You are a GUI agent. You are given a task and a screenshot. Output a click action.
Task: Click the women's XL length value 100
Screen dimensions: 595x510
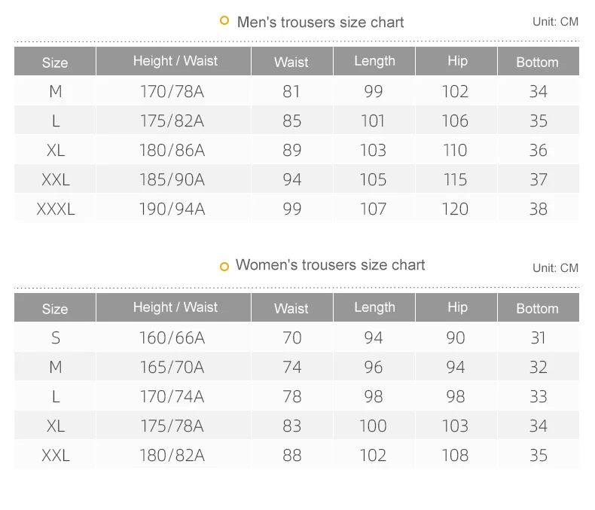point(373,426)
